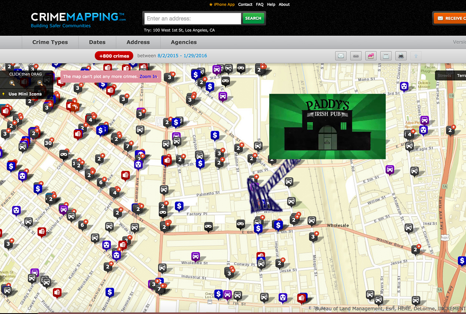
Task: Open the Address panel
Action: tap(138, 42)
